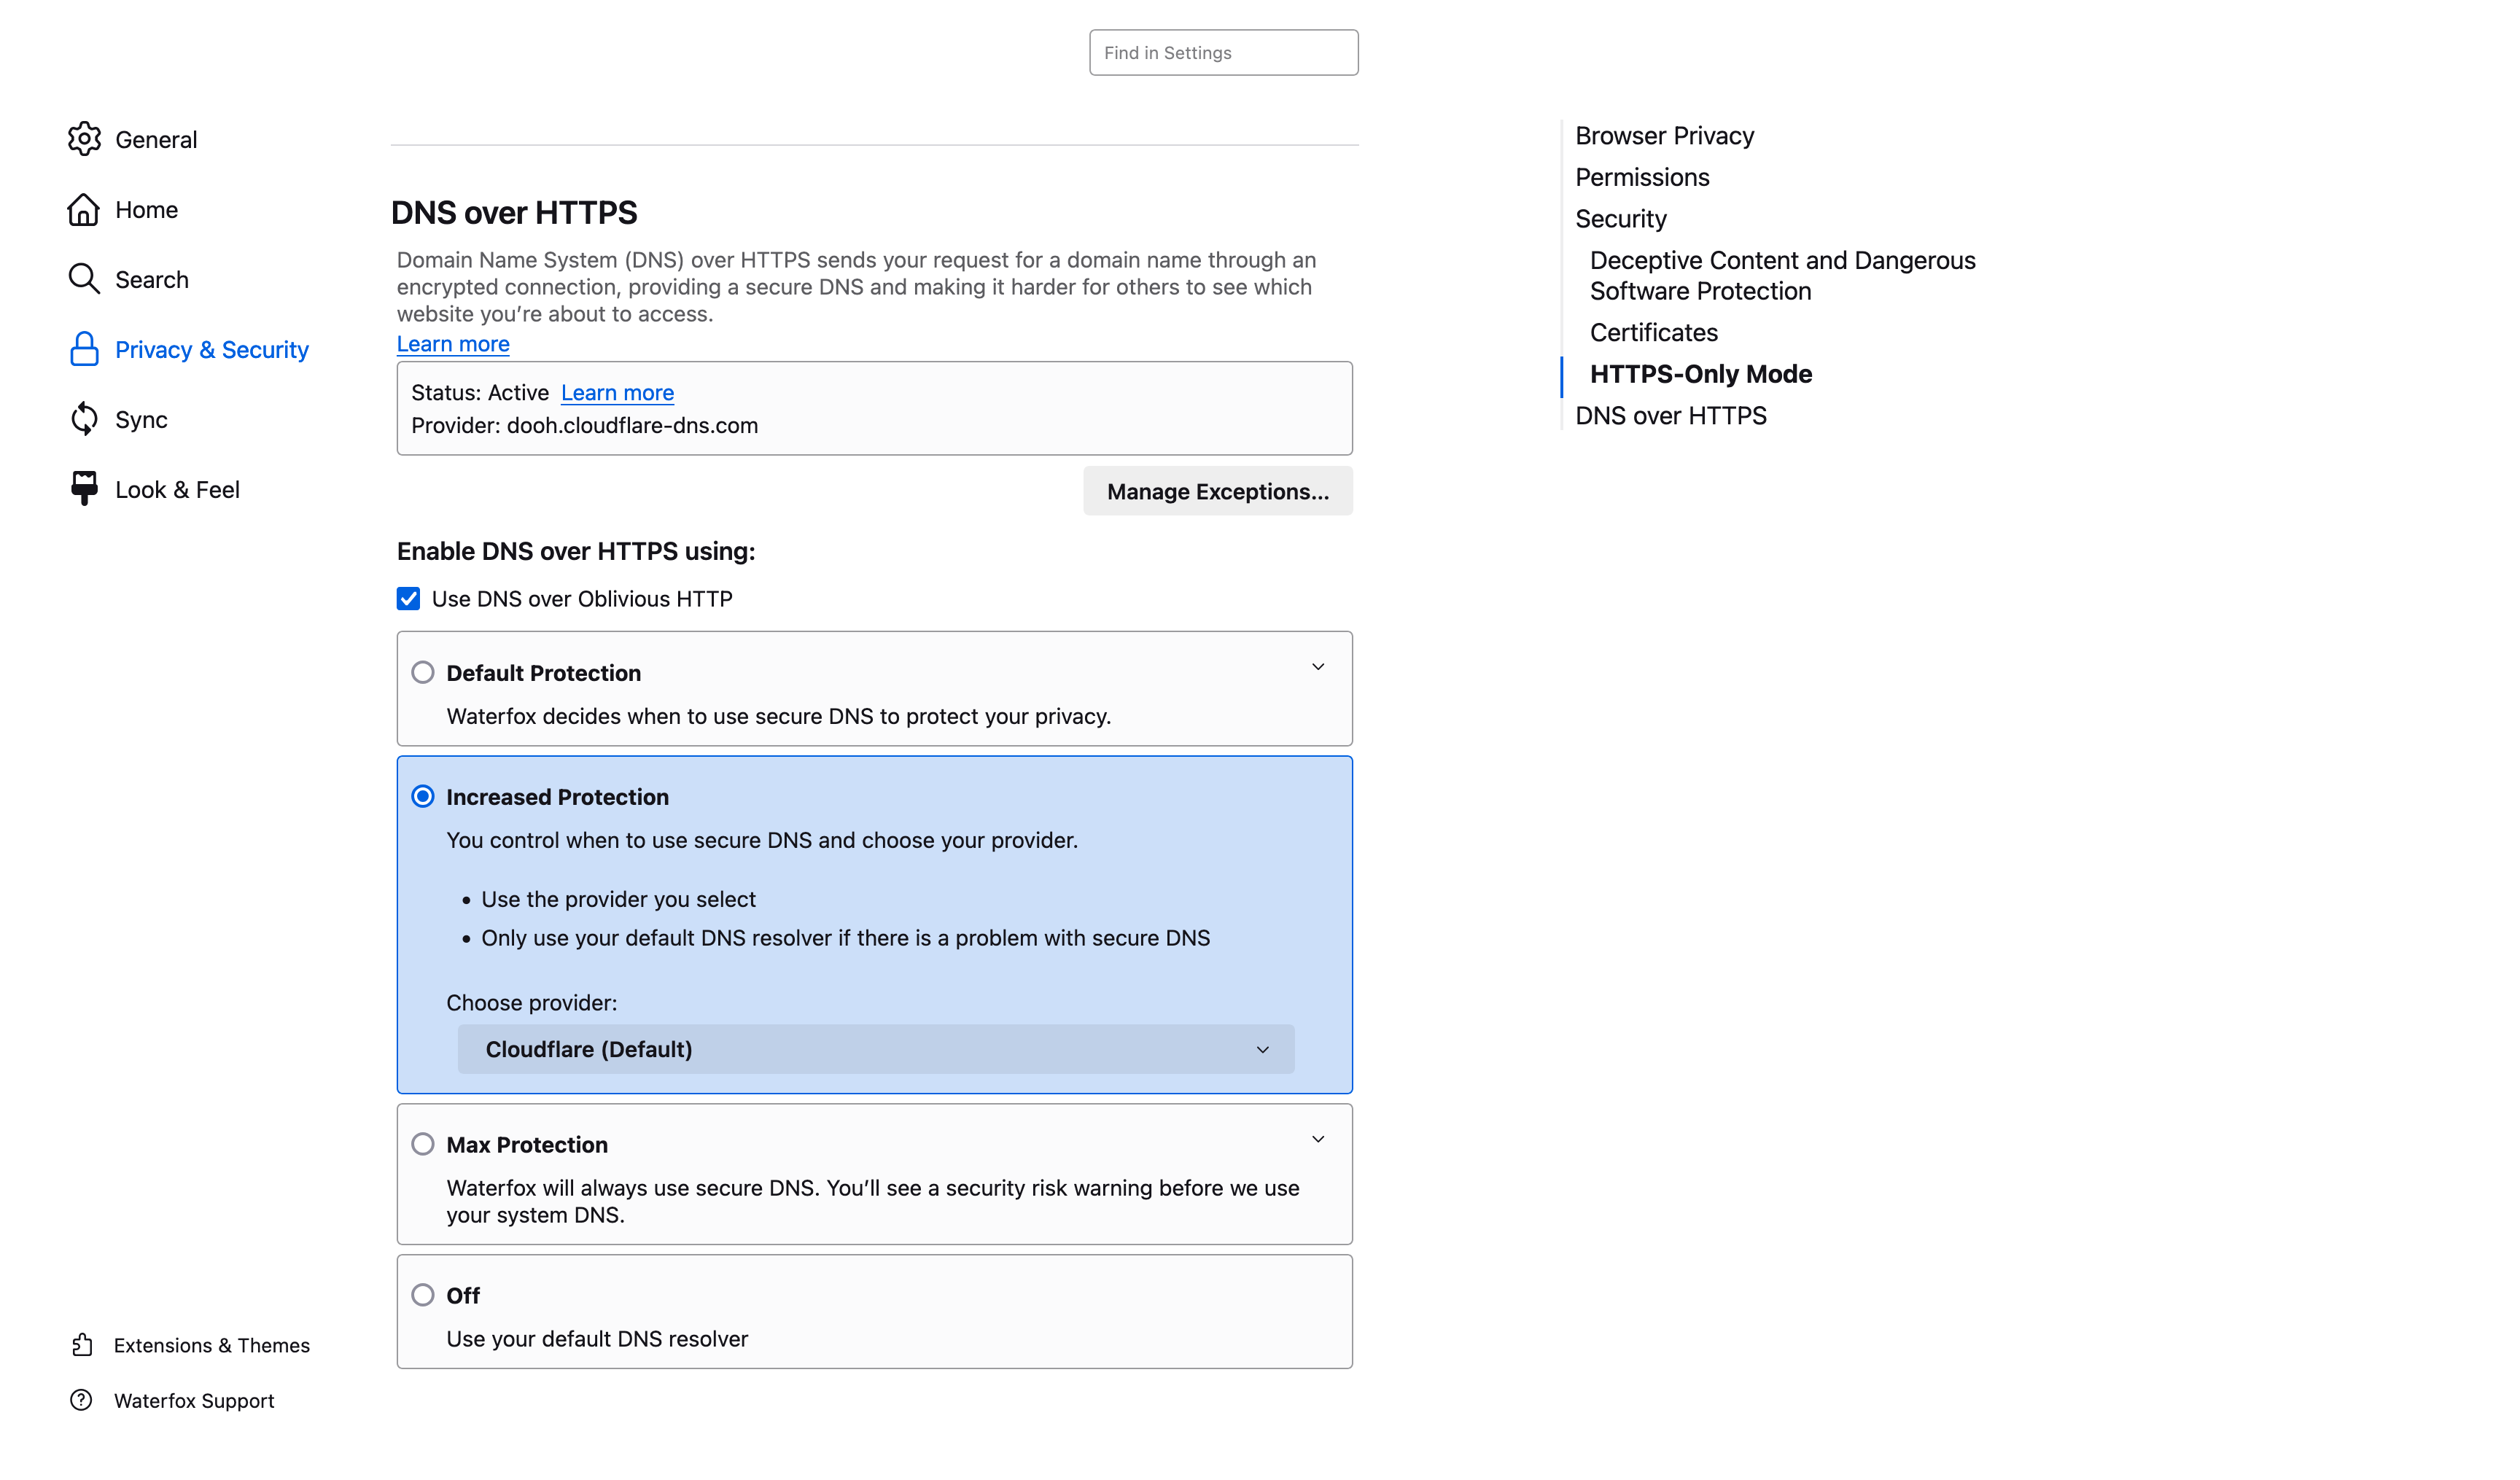
Task: Click the Find in Settings search field
Action: tap(1223, 51)
